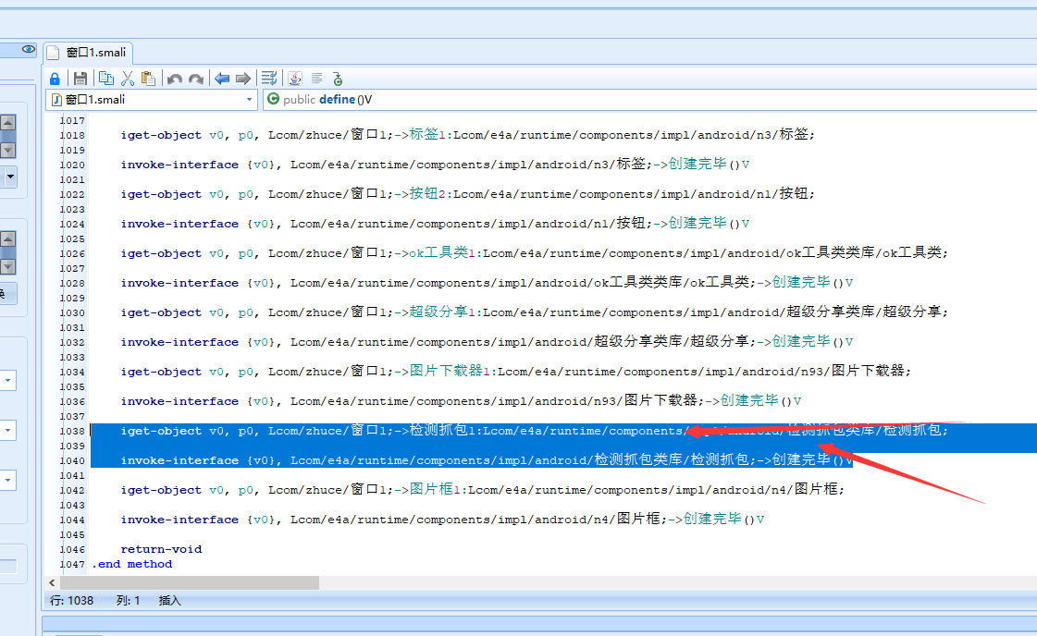Click 创建完毕 on line 1020
Image resolution: width=1037 pixels, height=636 pixels.
698,164
